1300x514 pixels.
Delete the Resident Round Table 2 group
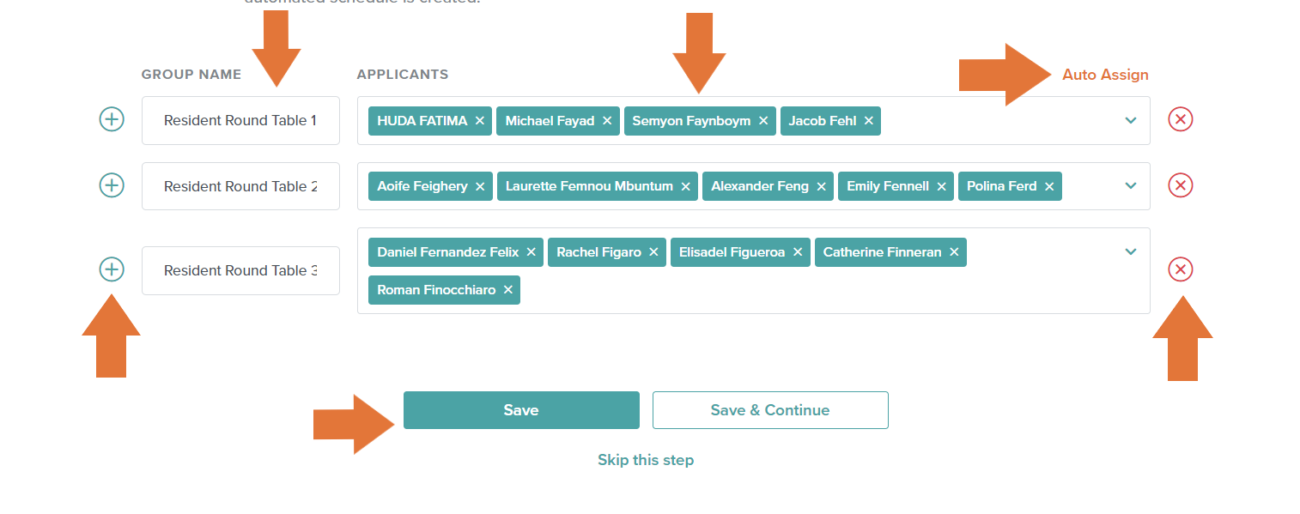click(1181, 185)
